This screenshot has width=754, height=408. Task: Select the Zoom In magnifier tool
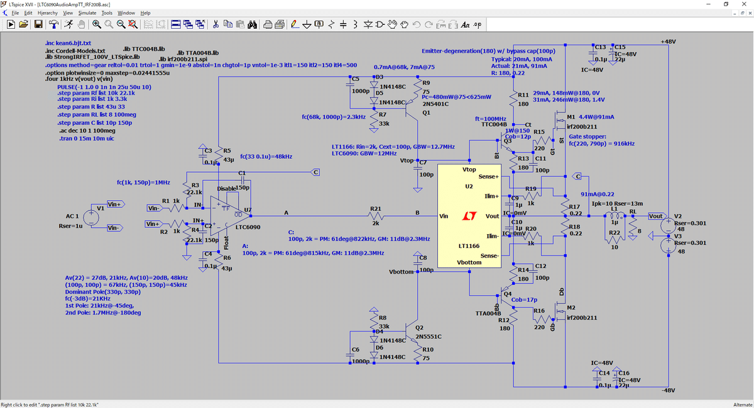click(96, 24)
